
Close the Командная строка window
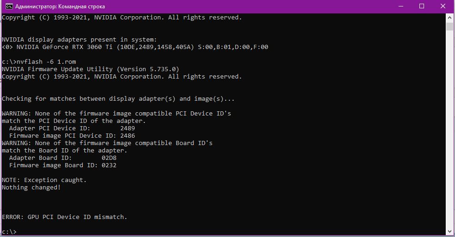(443, 6)
